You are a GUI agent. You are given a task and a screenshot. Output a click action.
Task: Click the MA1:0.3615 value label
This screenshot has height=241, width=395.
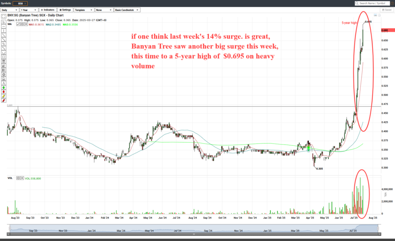pyautogui.click(x=36, y=25)
